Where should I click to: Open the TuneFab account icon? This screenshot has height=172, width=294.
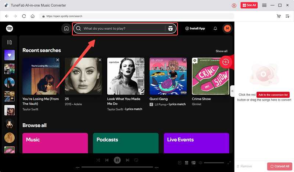(x=234, y=5)
